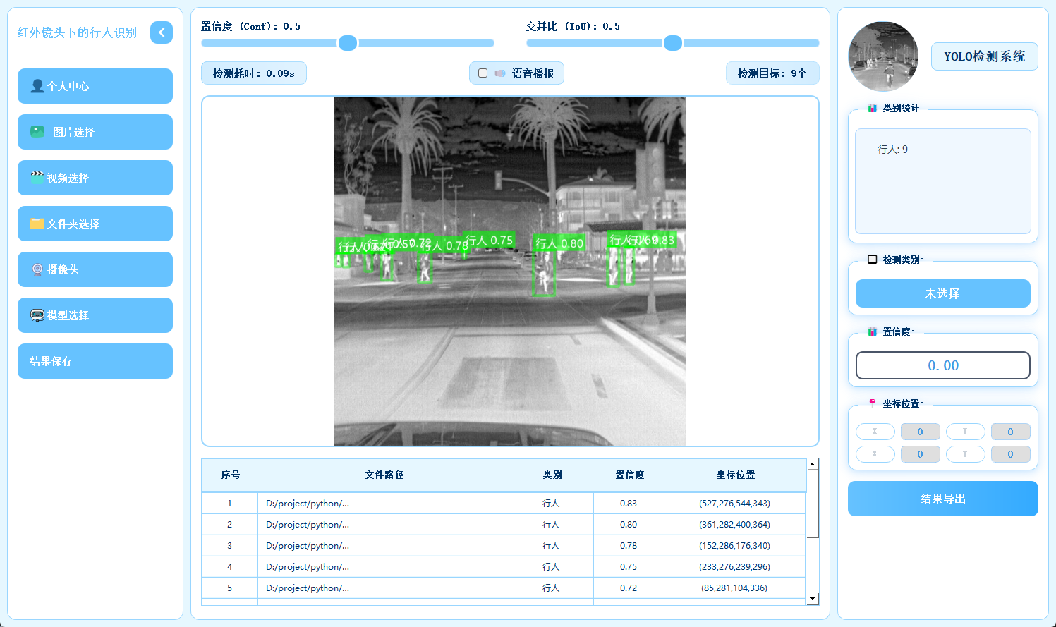
Task: Click the speaker icon beside 语音播报
Action: click(x=500, y=73)
